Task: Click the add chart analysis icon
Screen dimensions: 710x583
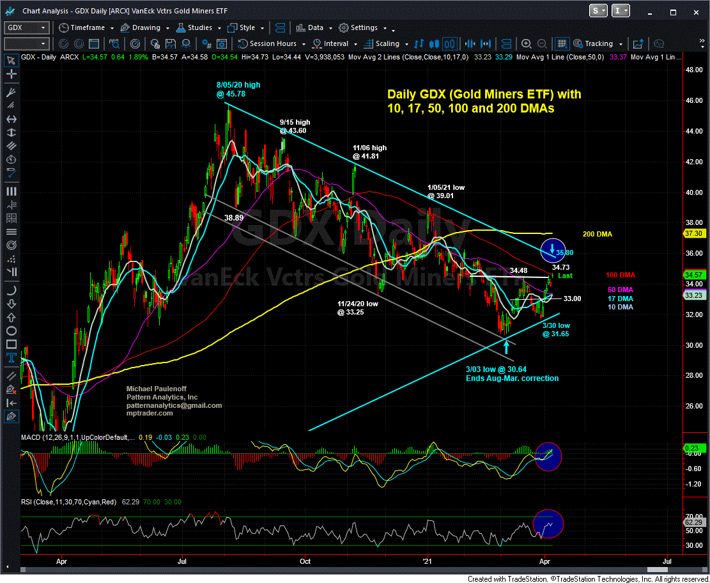Action: point(639,44)
